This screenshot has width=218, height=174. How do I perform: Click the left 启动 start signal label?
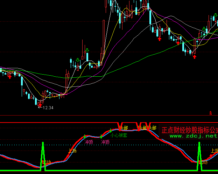pyautogui.click(x=45, y=162)
